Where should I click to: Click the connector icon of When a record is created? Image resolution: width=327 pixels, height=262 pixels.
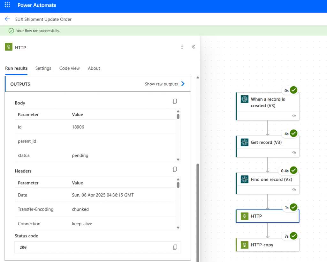point(244,99)
